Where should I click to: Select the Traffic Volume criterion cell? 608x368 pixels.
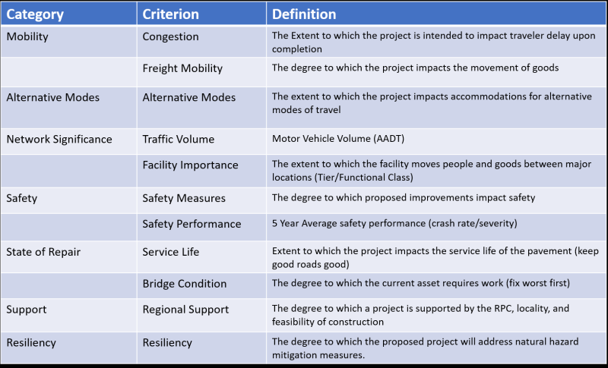pyautogui.click(x=179, y=139)
